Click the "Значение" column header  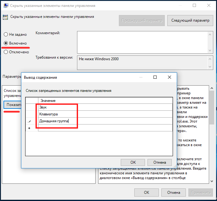click(105, 101)
